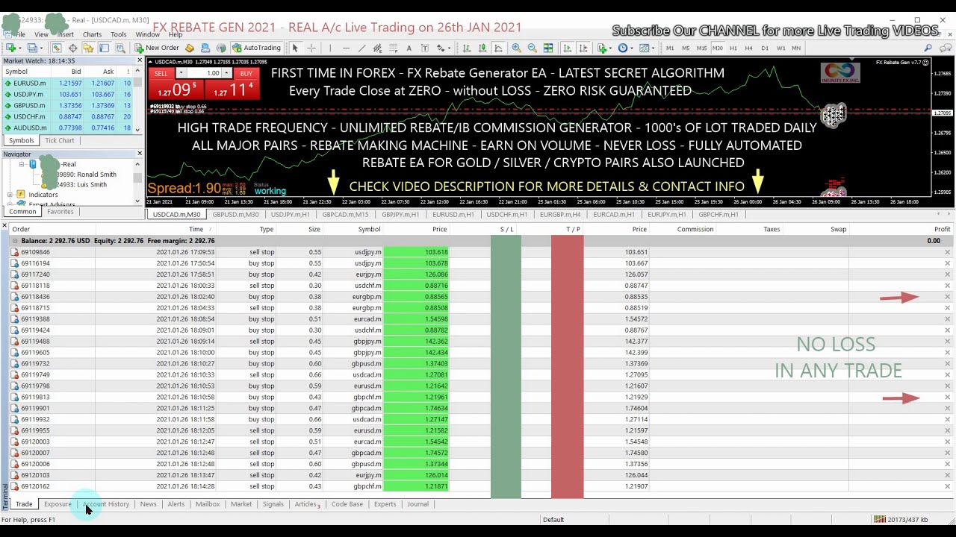Open the New Chart toolbar icon
This screenshot has height=537, width=956.
(x=11, y=48)
